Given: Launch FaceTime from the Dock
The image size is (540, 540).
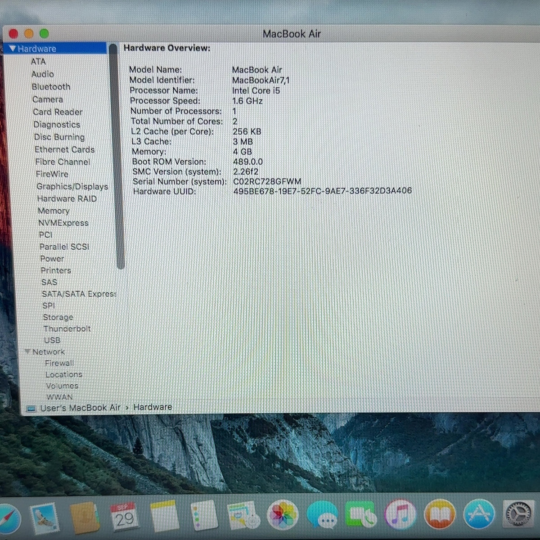Looking at the screenshot, I should [x=361, y=514].
